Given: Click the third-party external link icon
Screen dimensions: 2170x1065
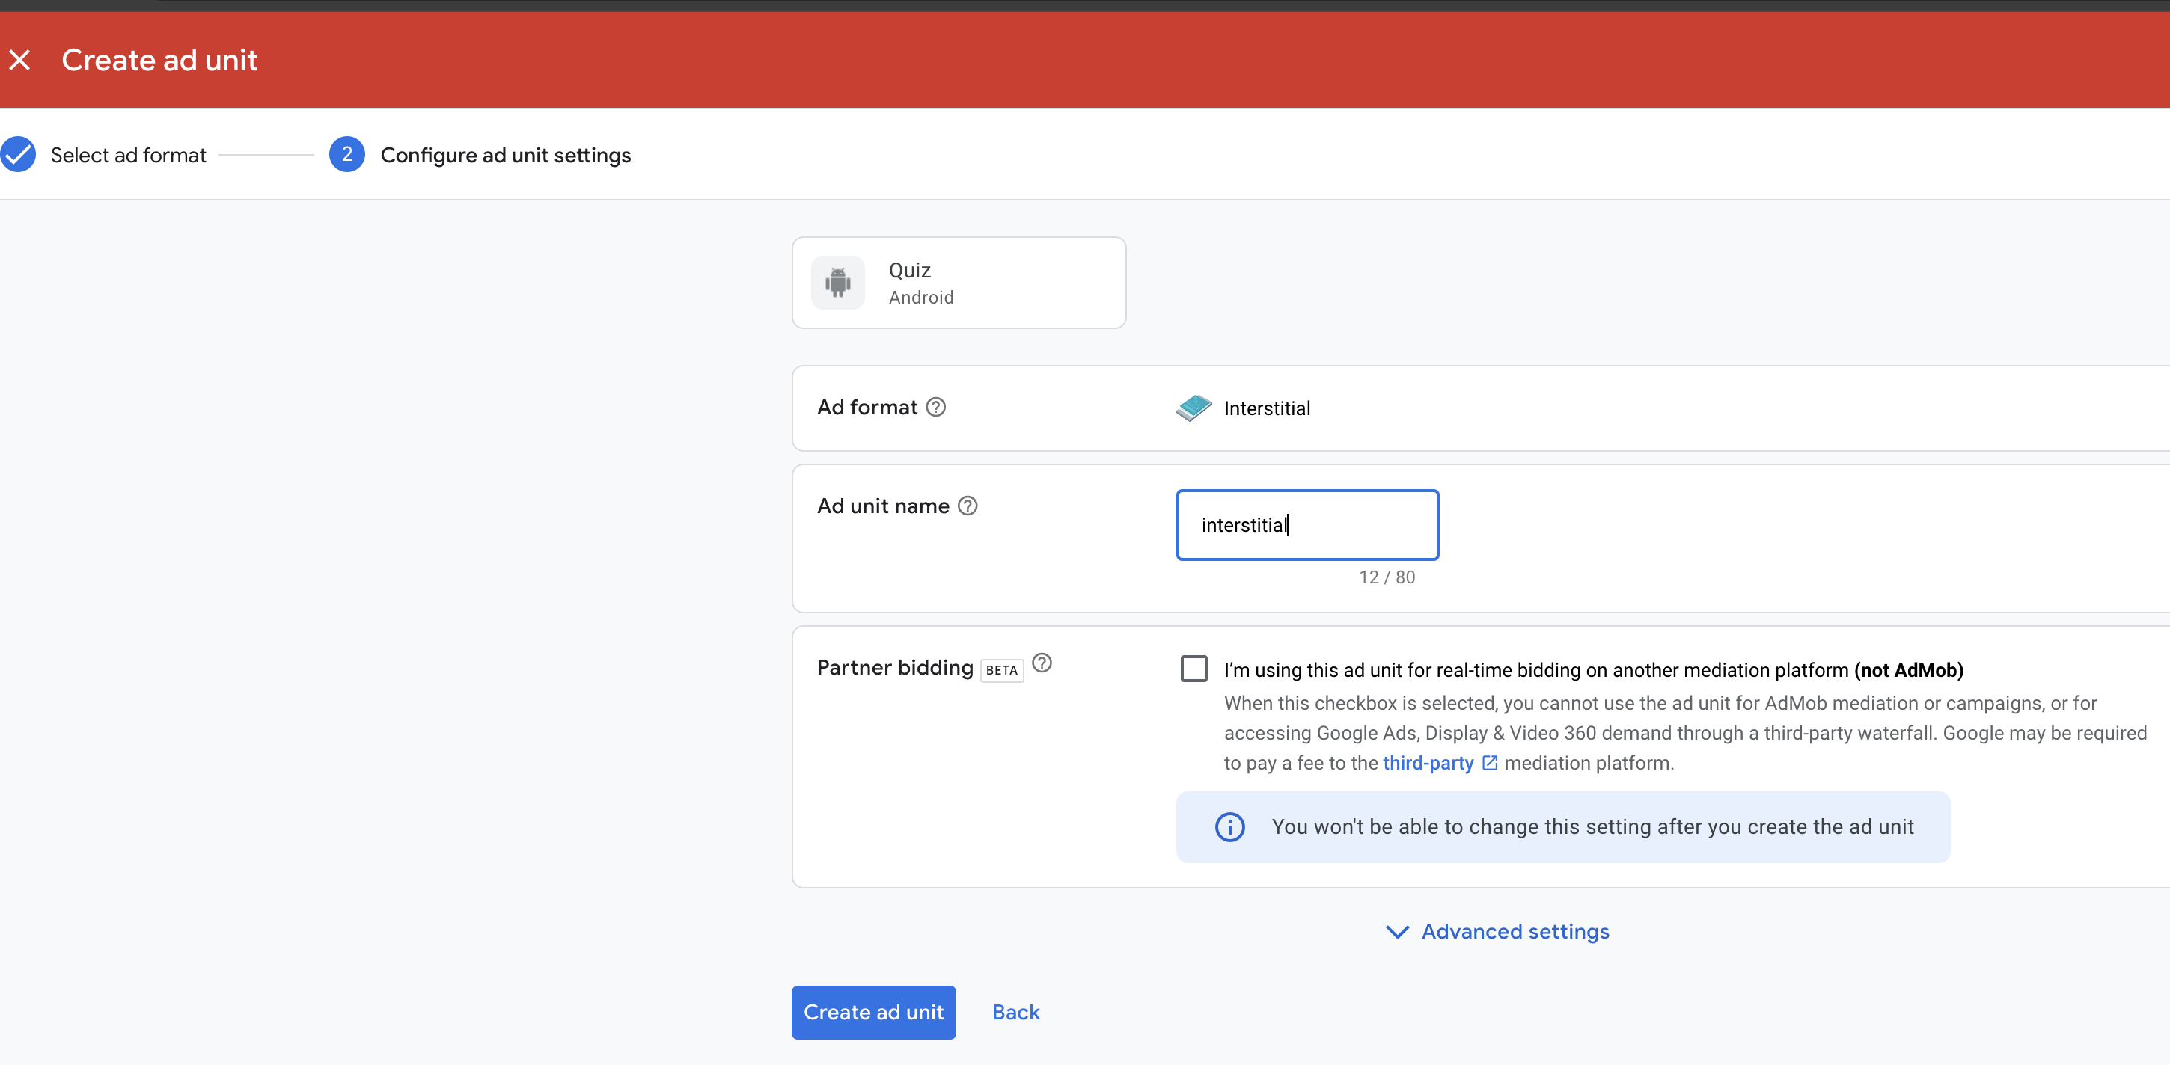Looking at the screenshot, I should 1489,763.
